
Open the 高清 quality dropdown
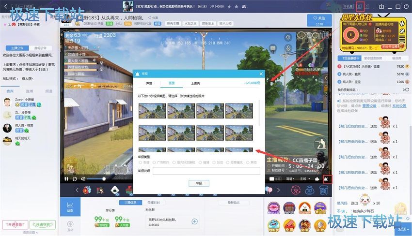point(291,179)
